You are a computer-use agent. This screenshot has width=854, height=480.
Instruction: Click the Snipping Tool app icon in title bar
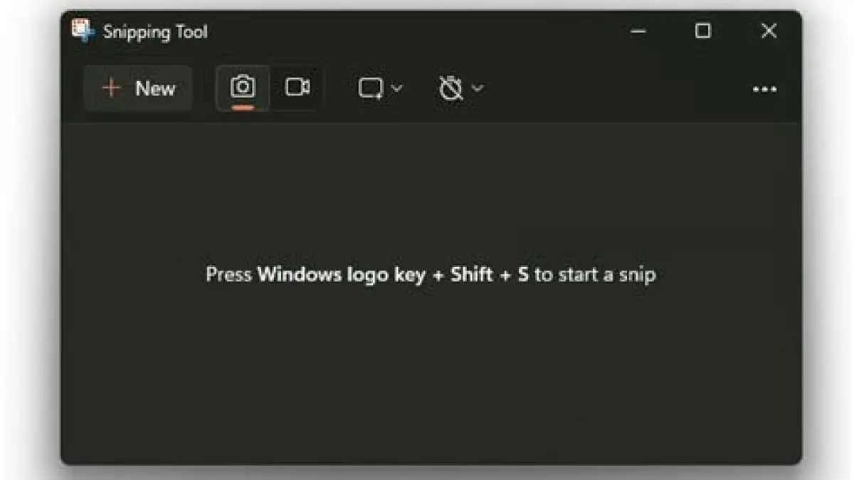tap(83, 30)
